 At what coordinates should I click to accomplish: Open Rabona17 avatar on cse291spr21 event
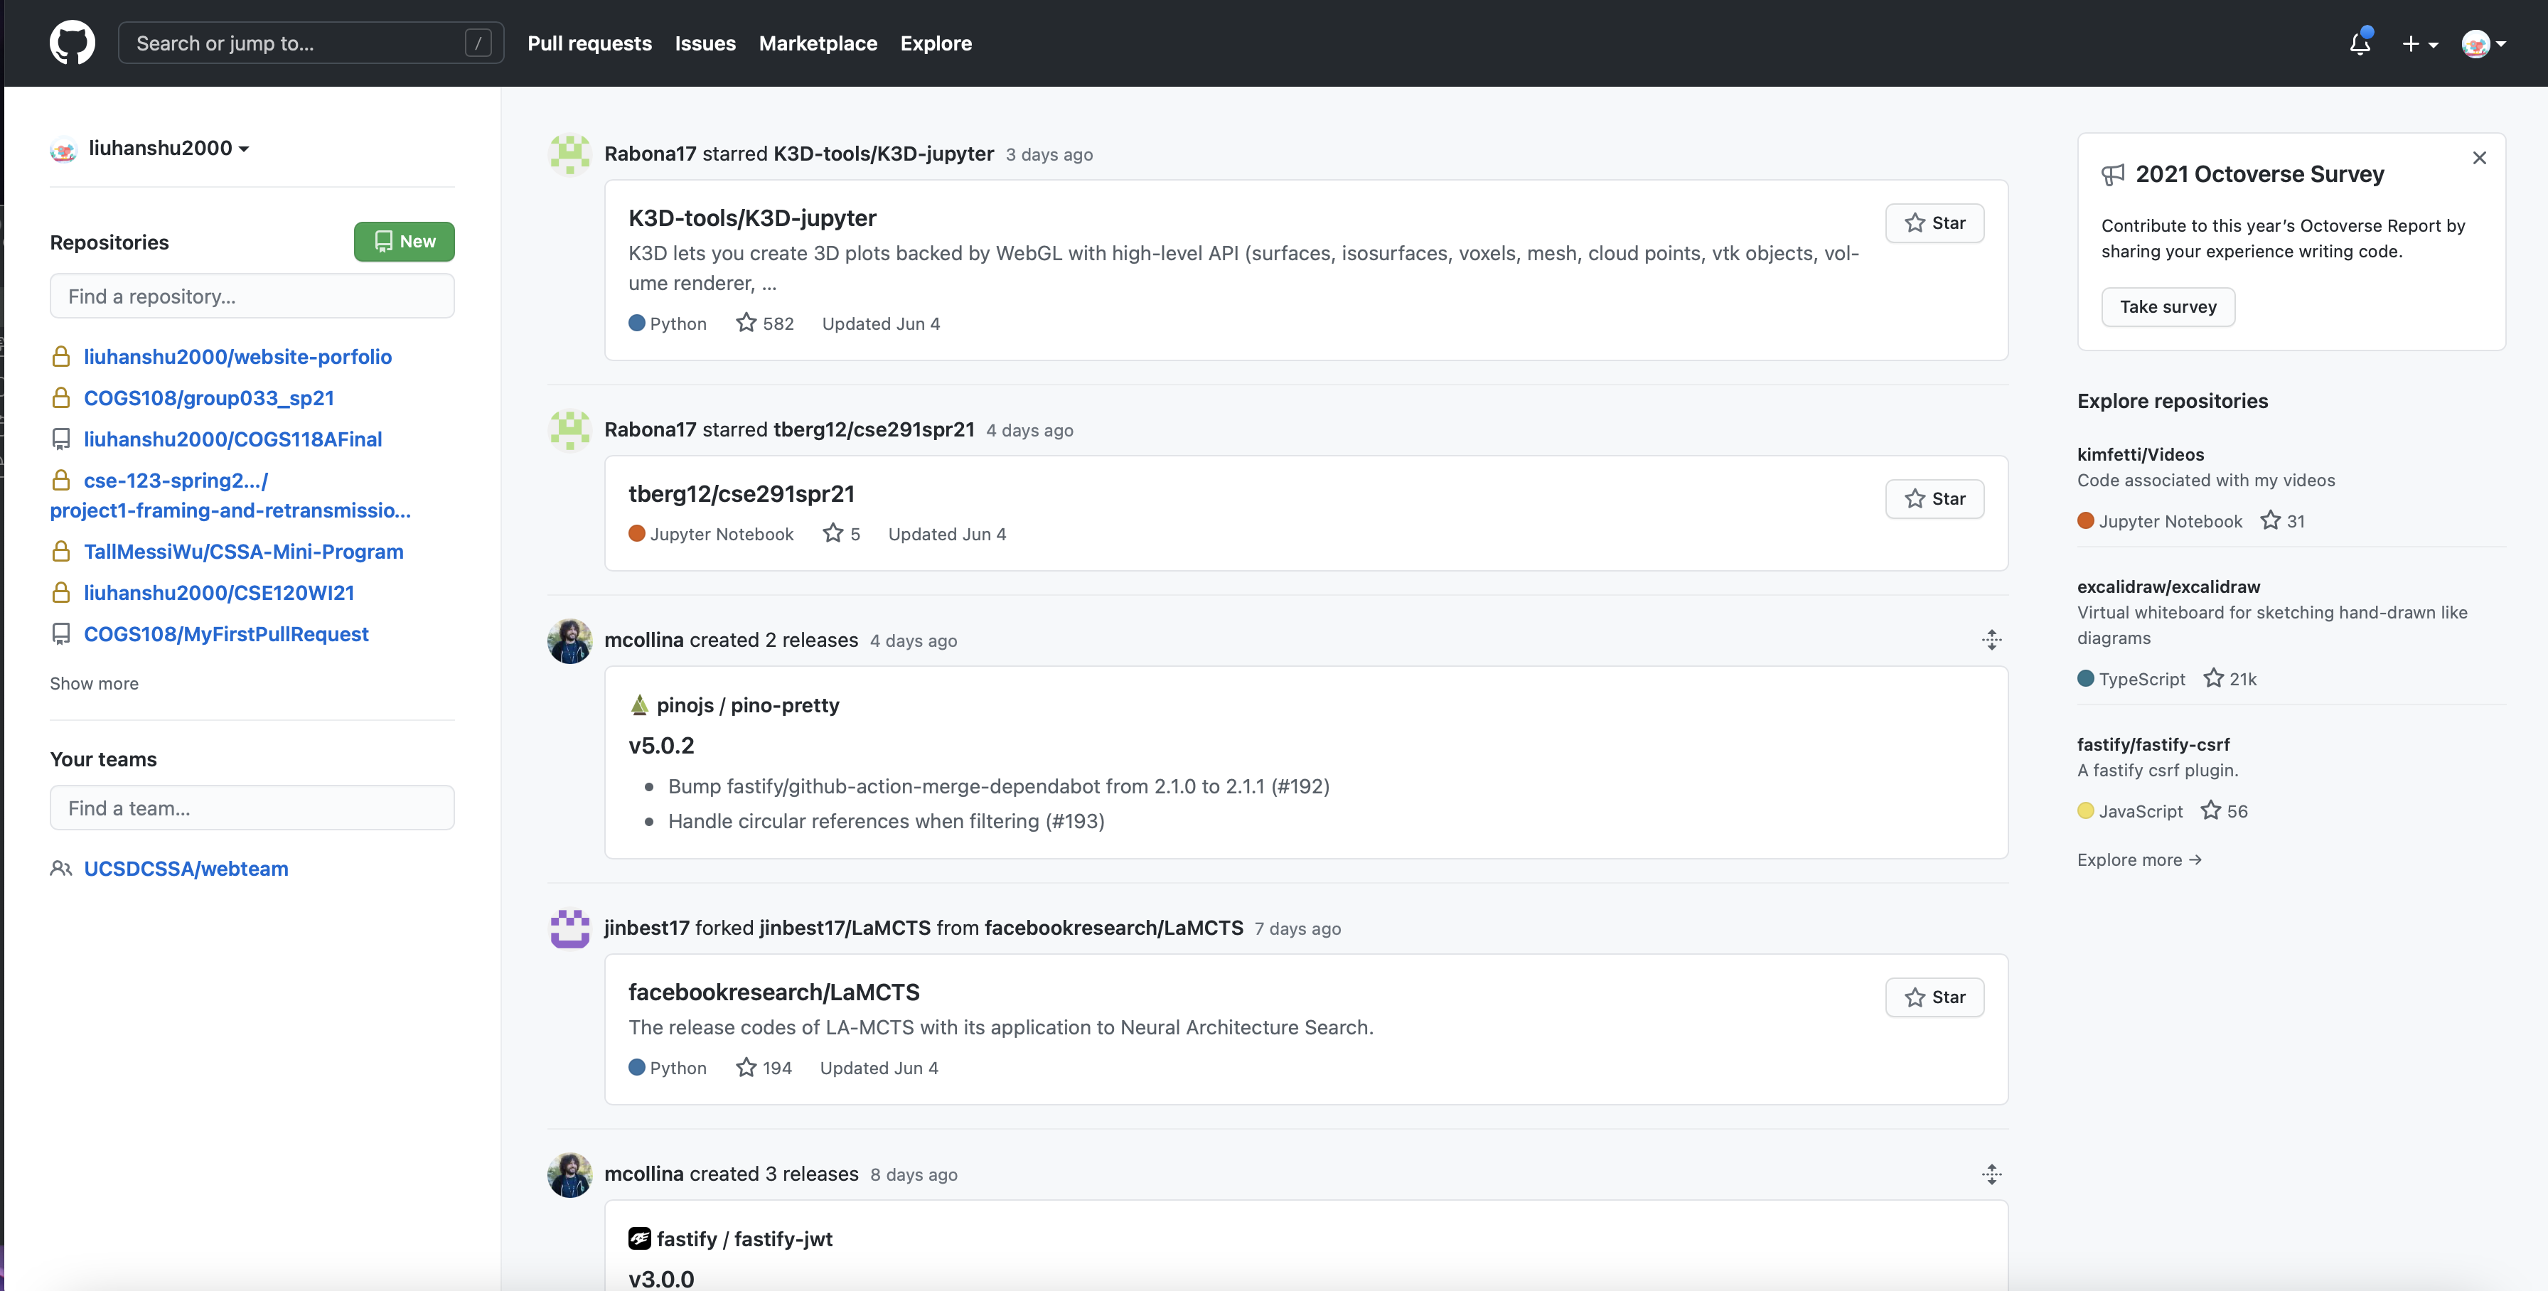click(569, 430)
